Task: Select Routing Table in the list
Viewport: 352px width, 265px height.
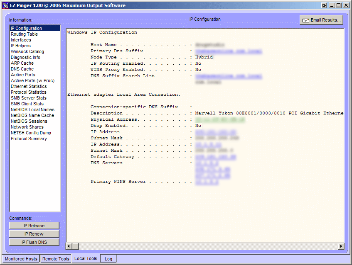Action: tap(35, 34)
